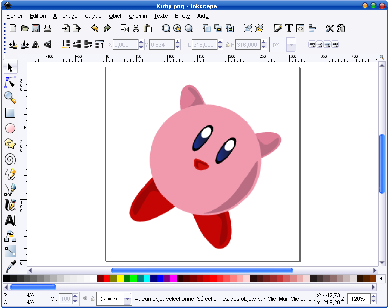Click the horizontal canvas scrollbar thumb
Image resolution: width=389 pixels, height=308 pixels.
202,270
